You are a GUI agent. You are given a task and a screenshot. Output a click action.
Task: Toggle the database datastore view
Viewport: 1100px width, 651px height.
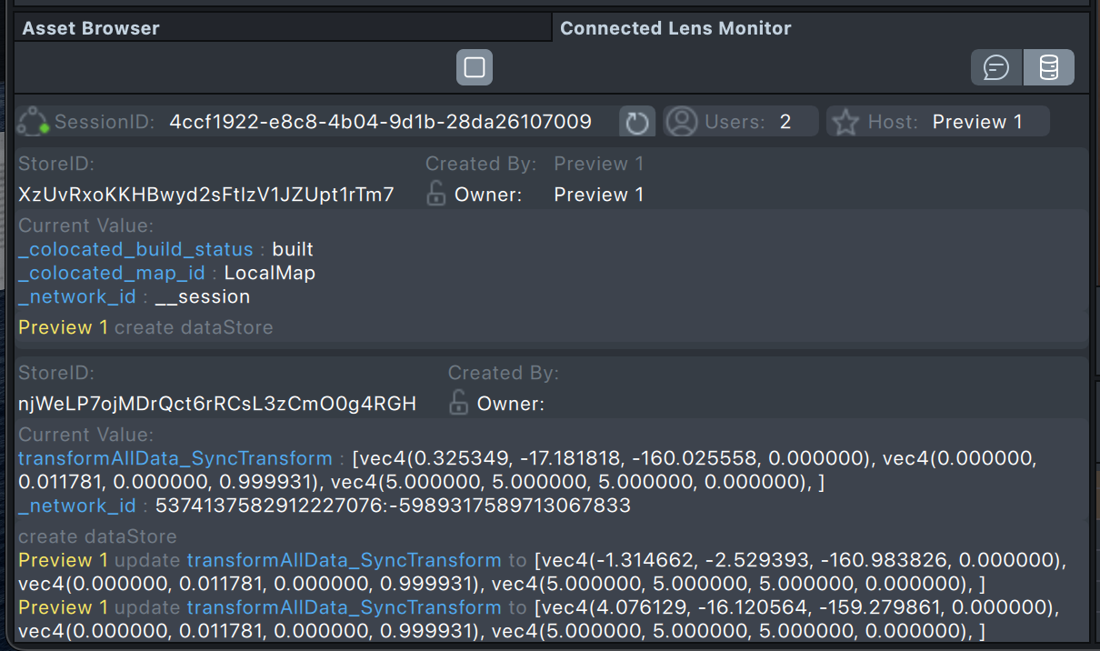click(x=1048, y=68)
